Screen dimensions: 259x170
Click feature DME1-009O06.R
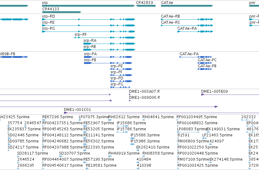click(x=130, y=101)
